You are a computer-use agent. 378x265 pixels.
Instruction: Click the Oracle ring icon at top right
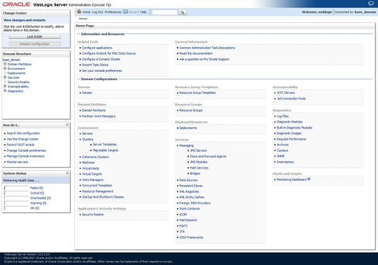pyautogui.click(x=371, y=3)
